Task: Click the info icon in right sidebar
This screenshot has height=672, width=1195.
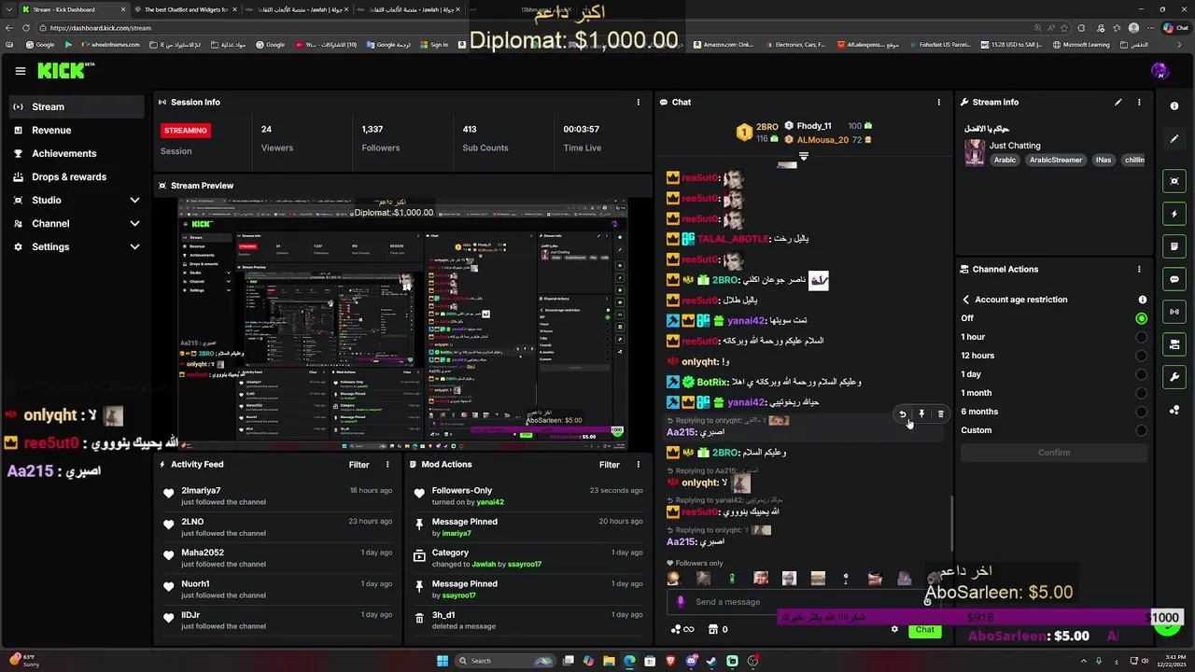Action: coord(1174,106)
